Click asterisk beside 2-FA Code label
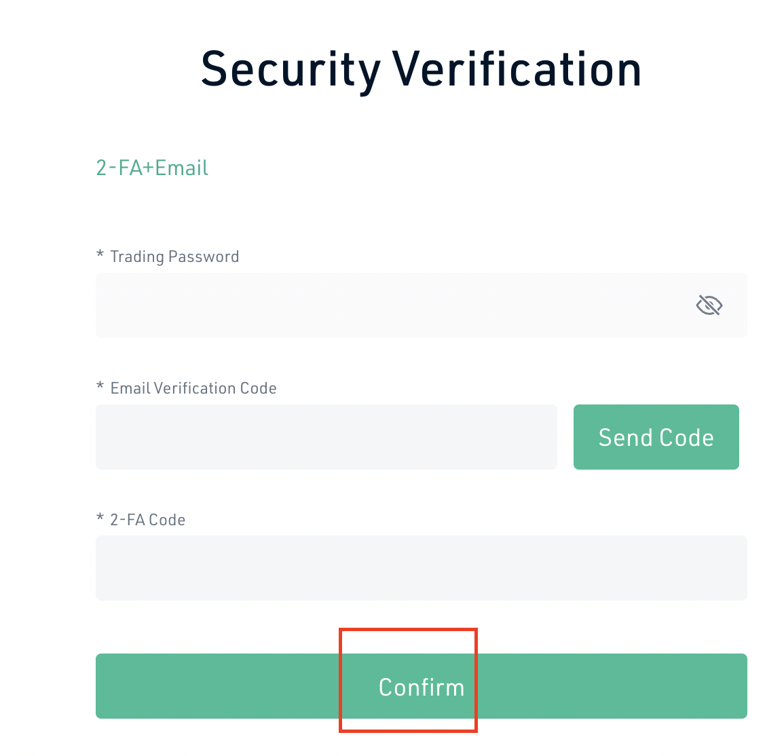This screenshot has width=784, height=756. [x=100, y=518]
